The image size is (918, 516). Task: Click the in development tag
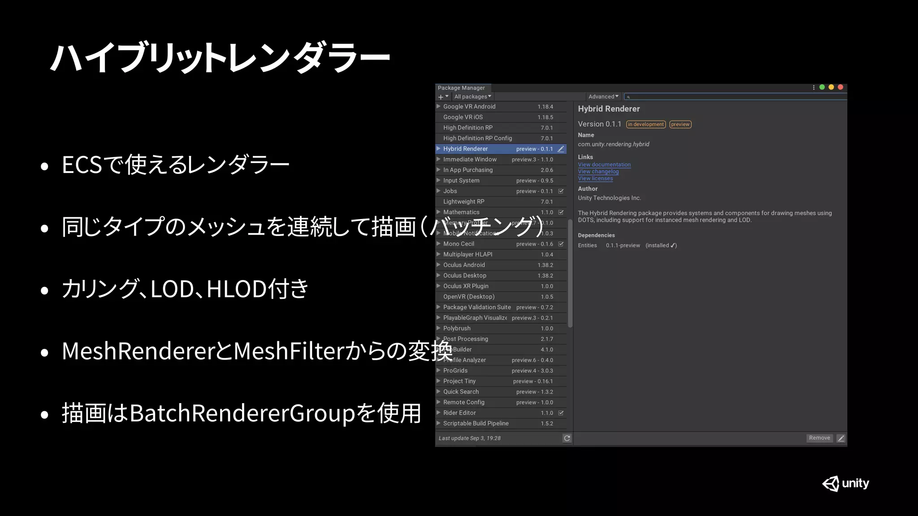click(646, 125)
